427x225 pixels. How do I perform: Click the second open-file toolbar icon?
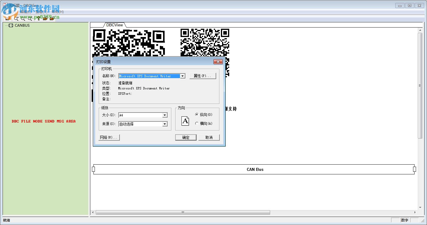pos(52,18)
